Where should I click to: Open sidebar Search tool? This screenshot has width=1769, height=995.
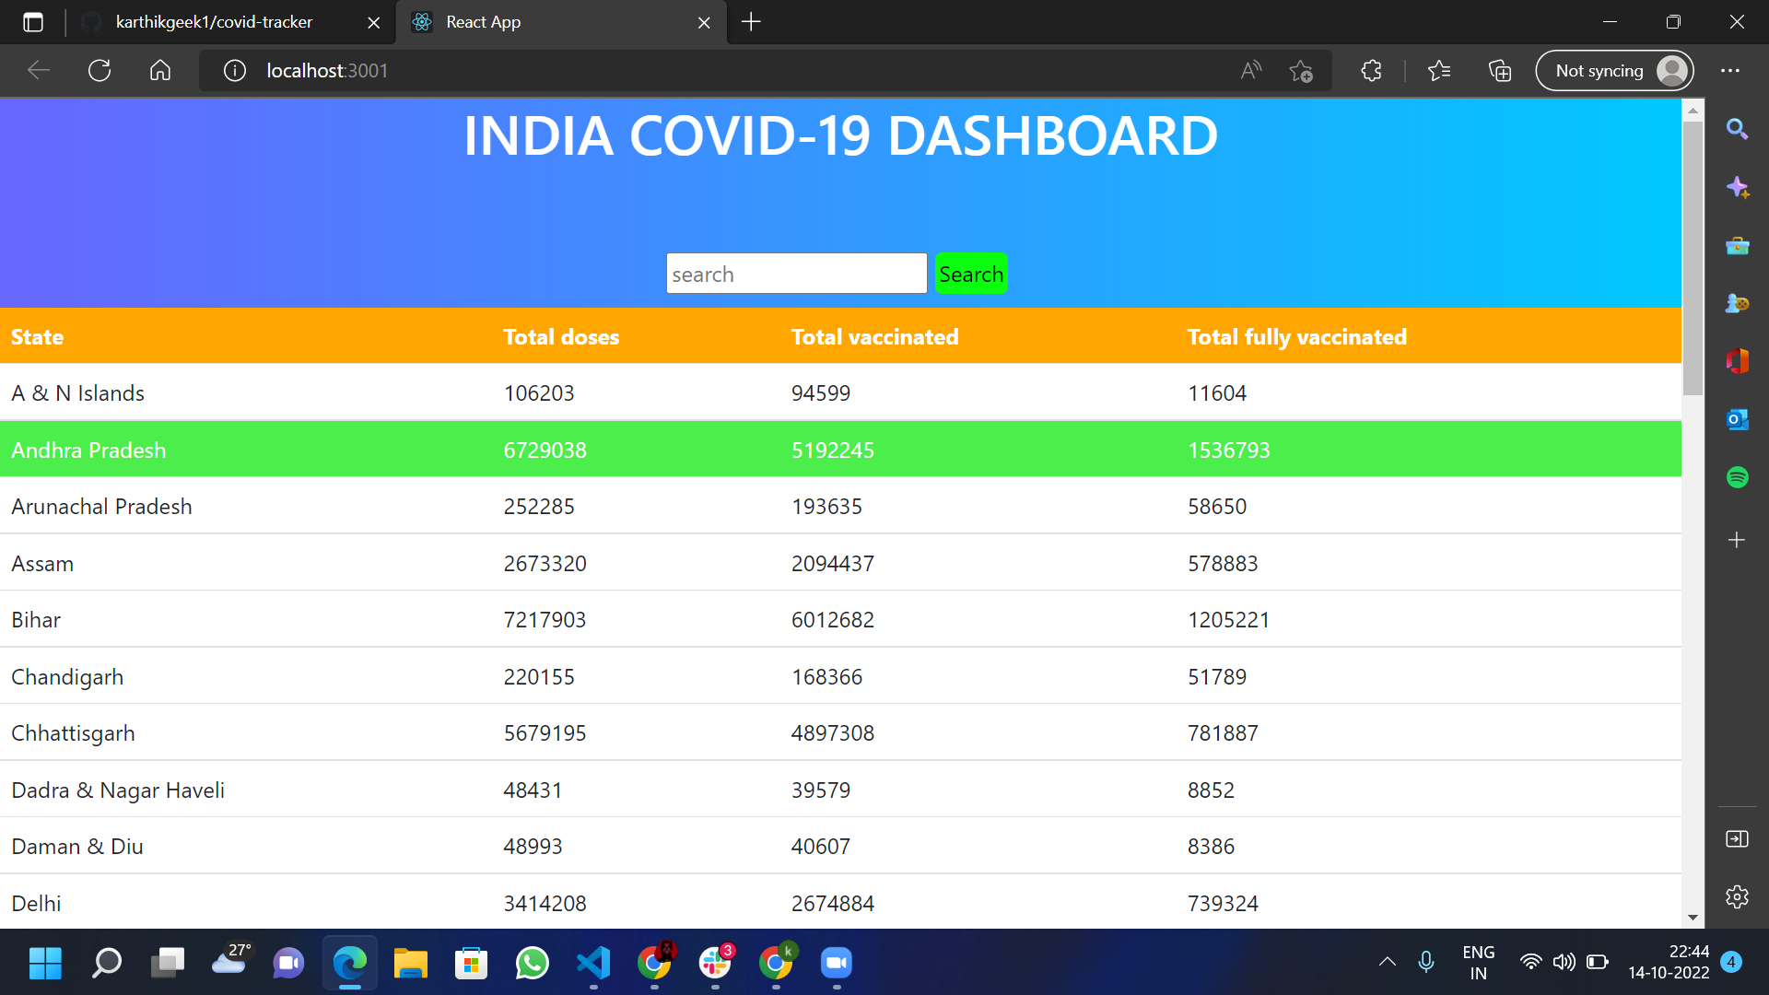[1737, 129]
